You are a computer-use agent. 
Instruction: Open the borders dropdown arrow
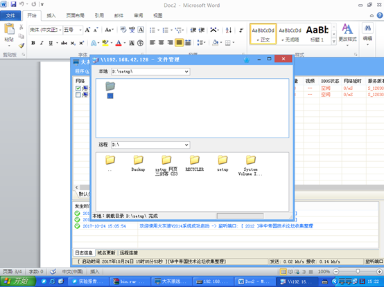[x=234, y=43]
